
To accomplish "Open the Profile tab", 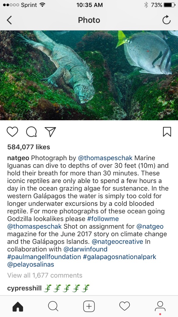I will point(160,306).
